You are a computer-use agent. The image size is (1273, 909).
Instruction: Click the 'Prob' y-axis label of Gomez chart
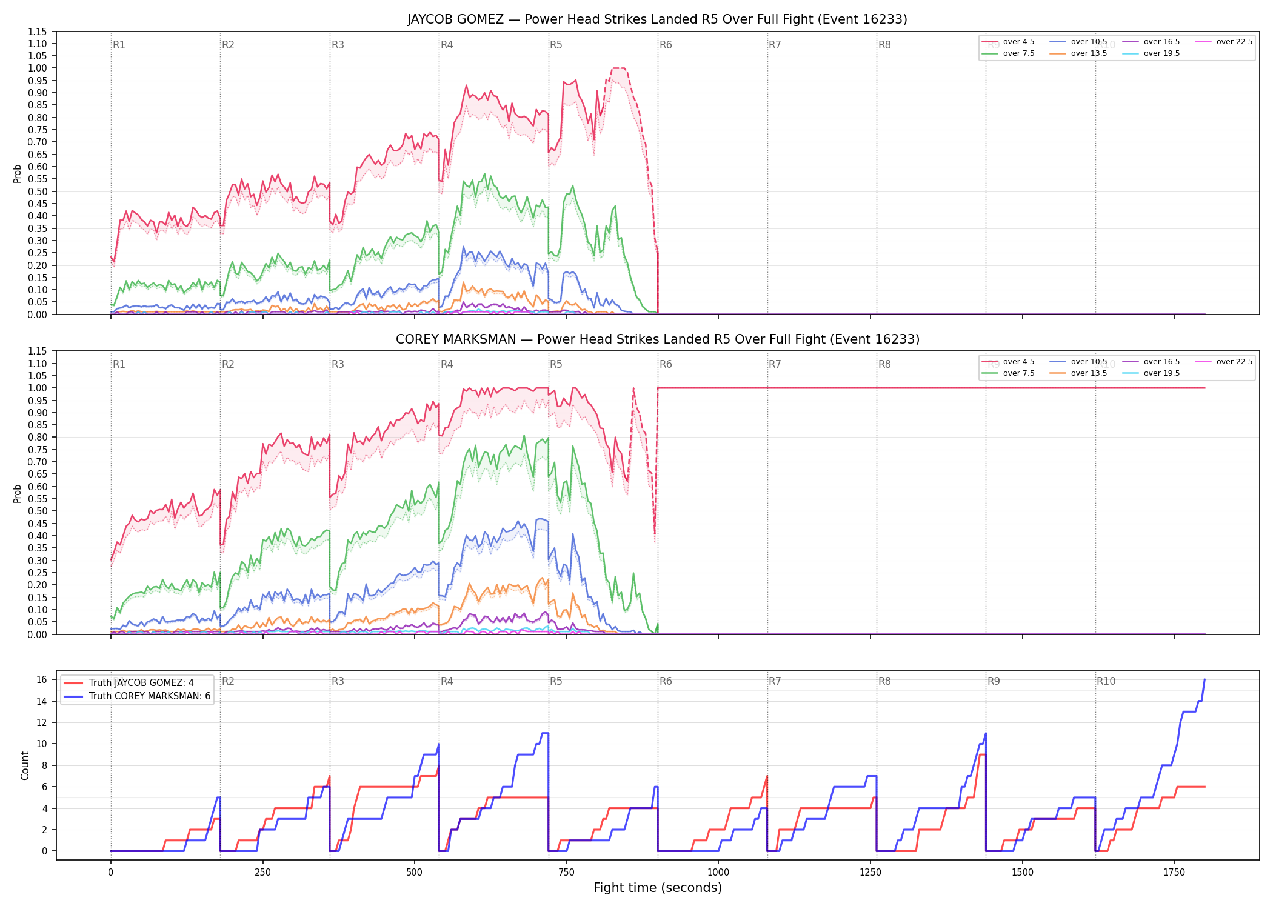[18, 173]
